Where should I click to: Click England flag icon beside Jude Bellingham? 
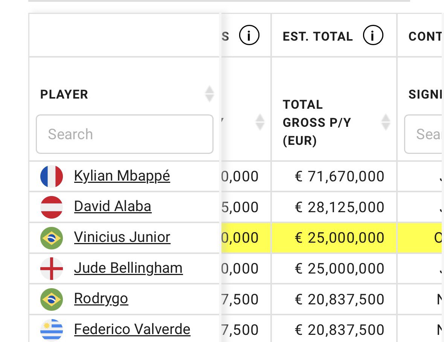(52, 269)
